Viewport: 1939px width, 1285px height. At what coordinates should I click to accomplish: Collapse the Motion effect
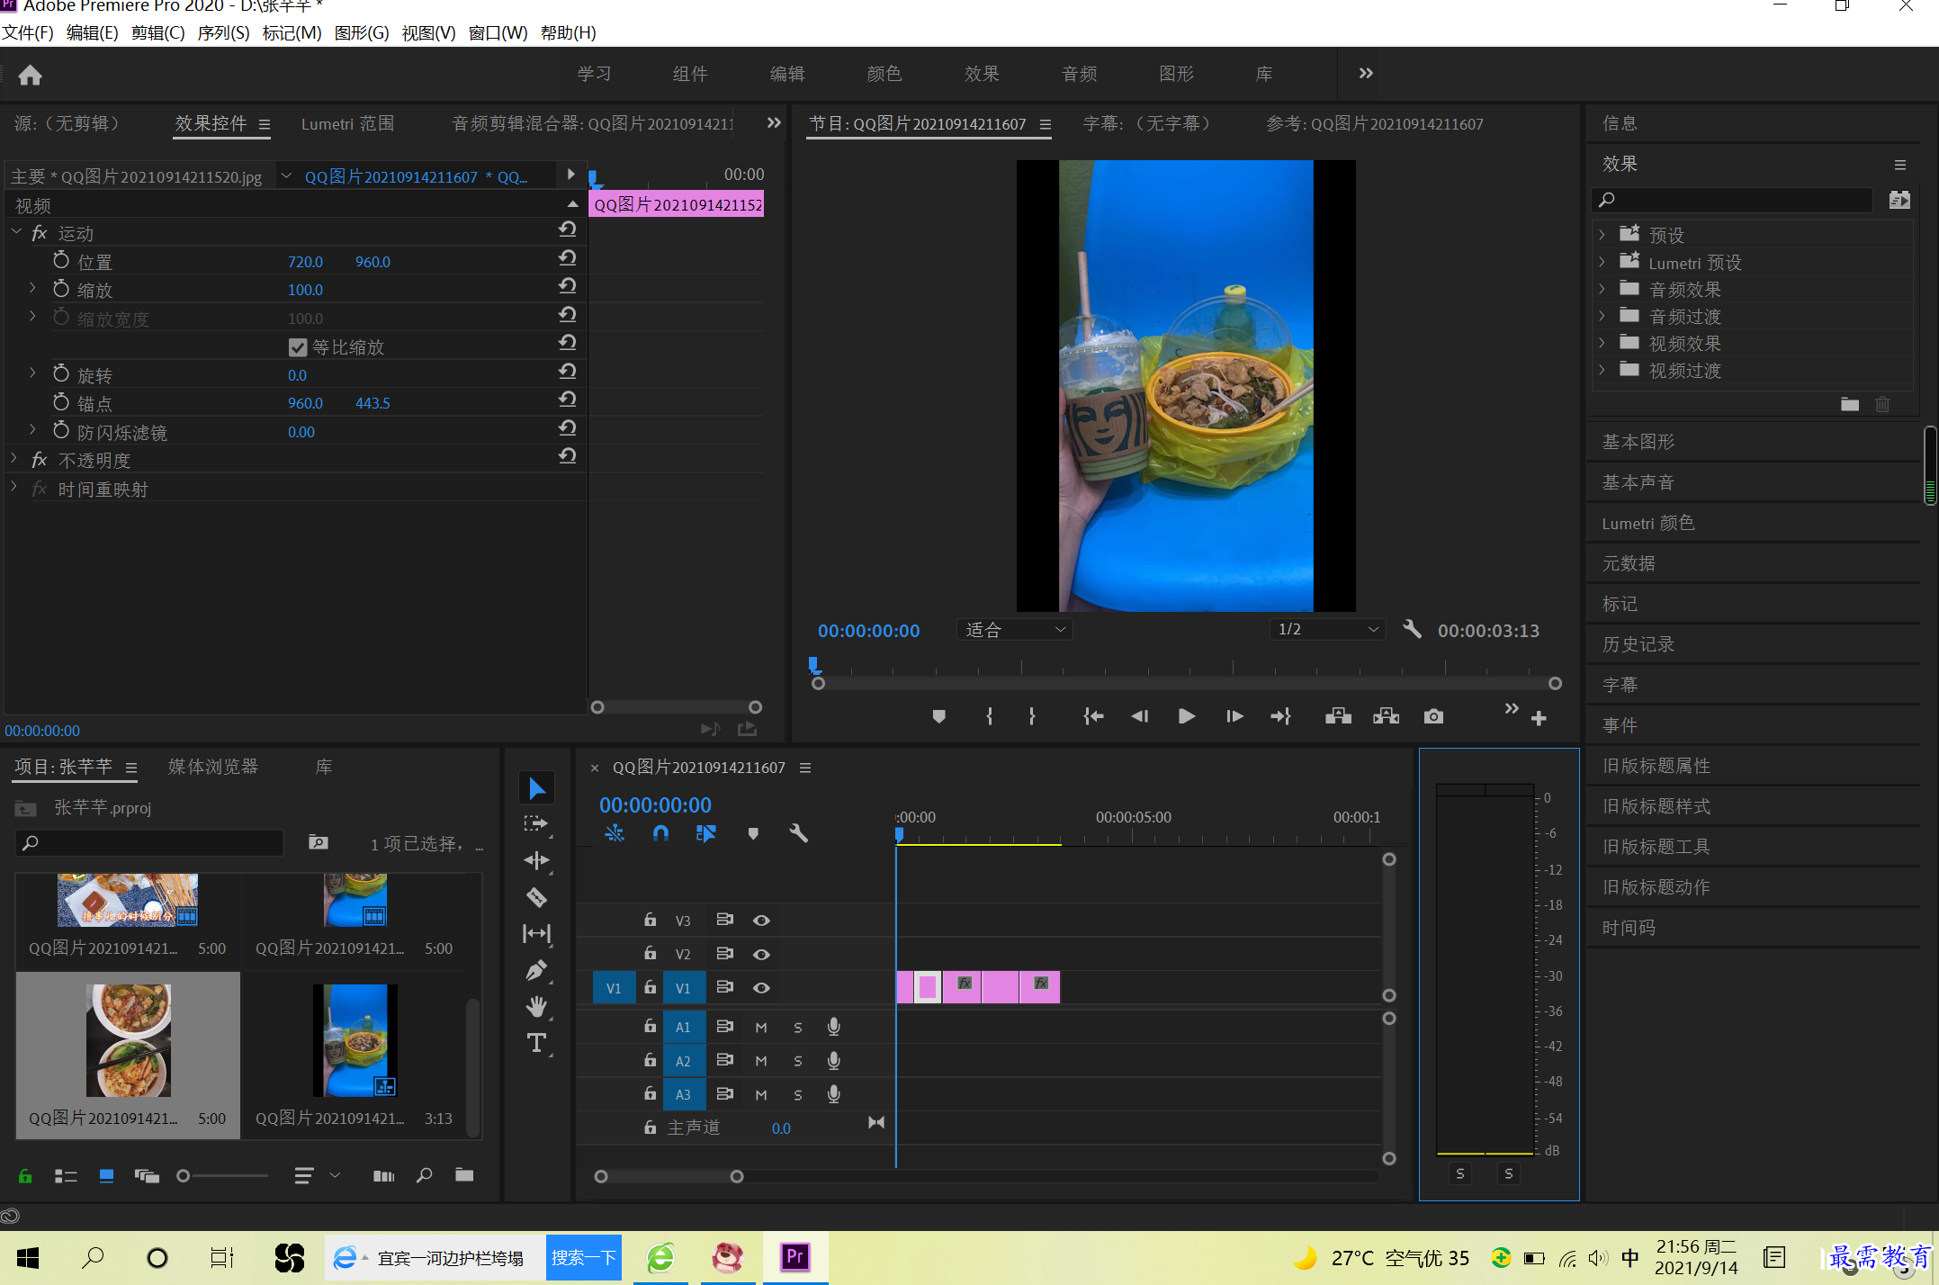point(16,232)
